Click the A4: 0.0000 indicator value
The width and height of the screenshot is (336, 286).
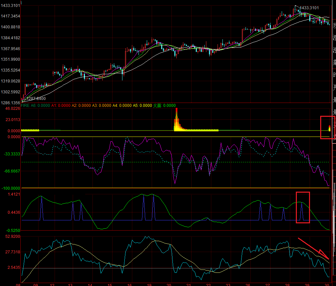[x=122, y=106]
